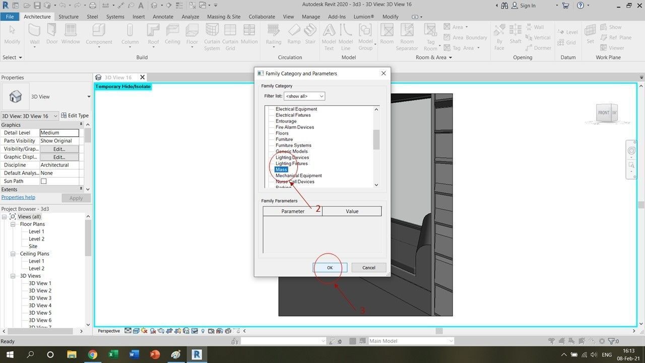645x363 pixels.
Task: Select the Mass family category
Action: coord(281,169)
